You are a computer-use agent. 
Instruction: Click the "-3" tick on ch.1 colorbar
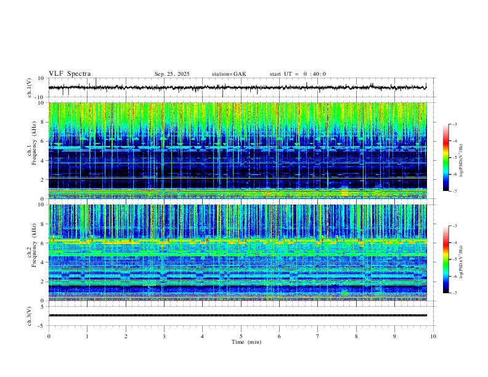pos(455,124)
